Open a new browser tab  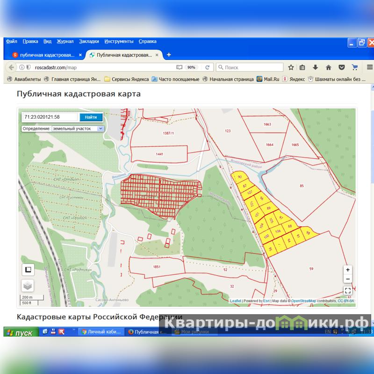tap(169, 55)
